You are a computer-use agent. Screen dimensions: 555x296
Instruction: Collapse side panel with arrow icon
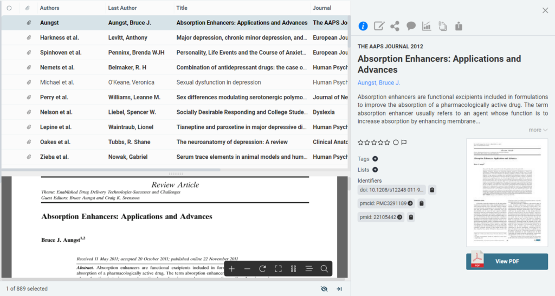point(339,289)
